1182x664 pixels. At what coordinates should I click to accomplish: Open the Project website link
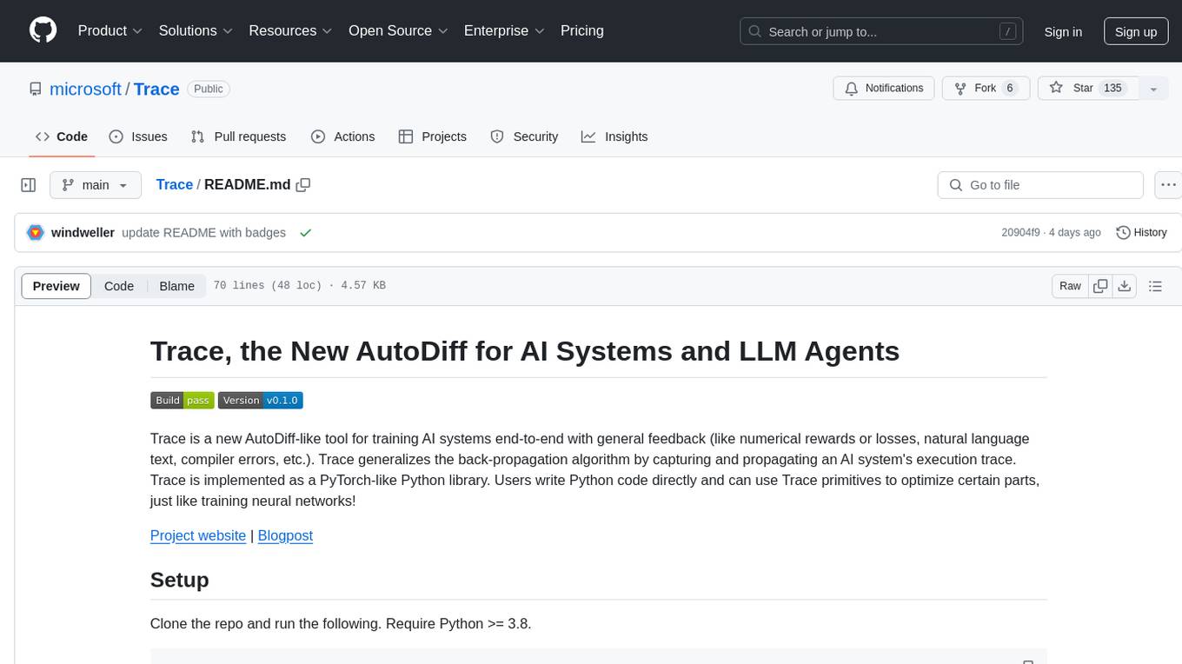pos(198,535)
